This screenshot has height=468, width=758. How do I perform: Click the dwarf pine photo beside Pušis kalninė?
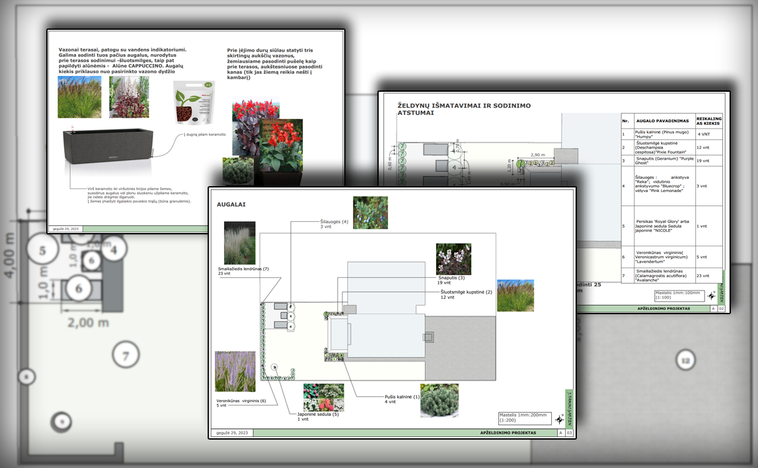(x=439, y=400)
